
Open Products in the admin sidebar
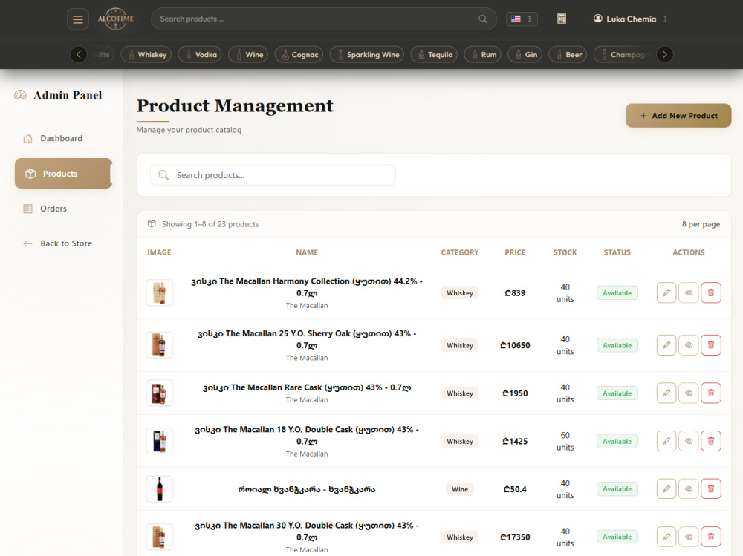pyautogui.click(x=63, y=174)
